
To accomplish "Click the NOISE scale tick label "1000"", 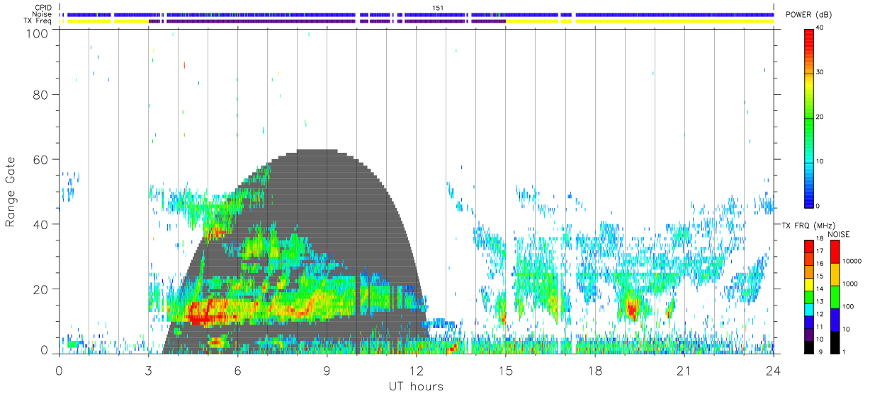I will point(851,284).
